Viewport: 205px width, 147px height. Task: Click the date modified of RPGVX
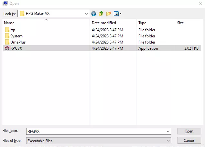coord(107,48)
